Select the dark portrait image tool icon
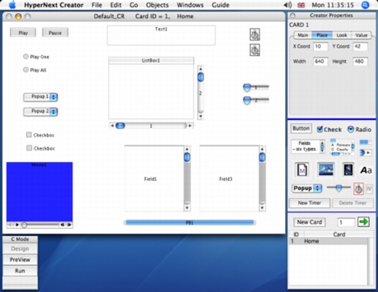378x292 pixels. tap(348, 170)
